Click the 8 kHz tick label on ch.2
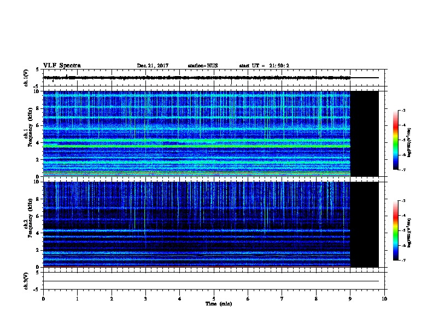This screenshot has width=433, height=335. click(x=38, y=199)
